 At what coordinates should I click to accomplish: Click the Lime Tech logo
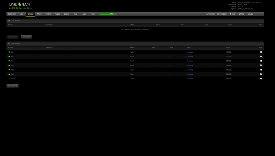20,4
